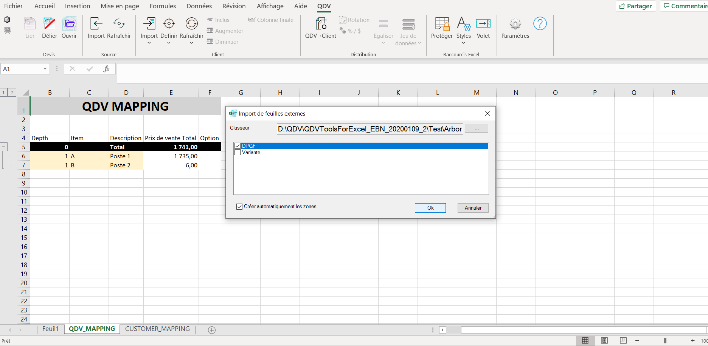Viewport: 708px width, 346px height.
Task: Click the Jeu de données icon
Action: (408, 24)
